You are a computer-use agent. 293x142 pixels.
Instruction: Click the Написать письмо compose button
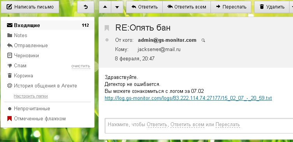pyautogui.click(x=30, y=7)
